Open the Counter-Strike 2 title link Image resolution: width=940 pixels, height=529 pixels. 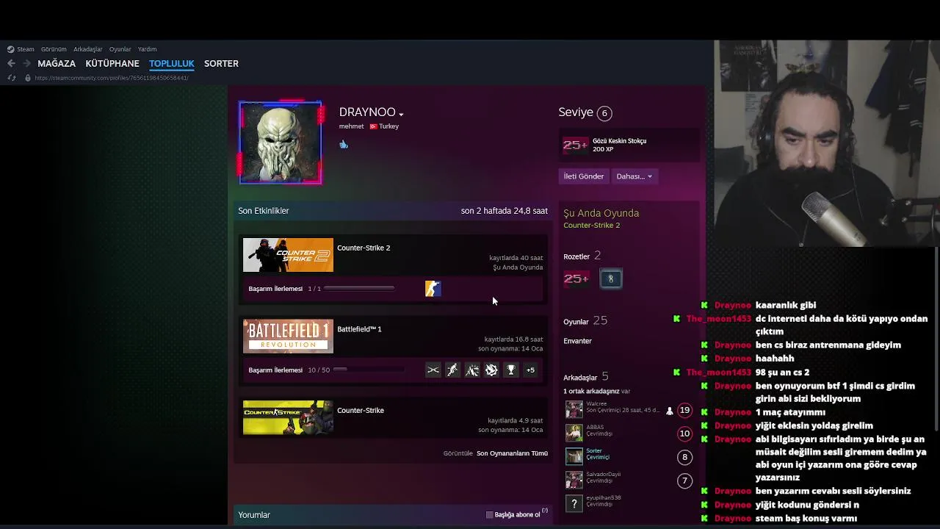pyautogui.click(x=364, y=248)
